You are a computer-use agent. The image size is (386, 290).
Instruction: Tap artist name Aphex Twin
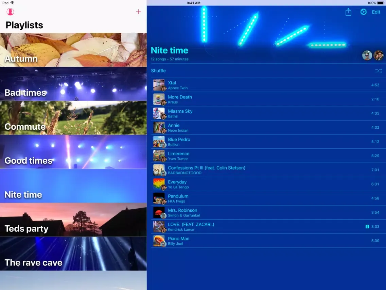point(178,88)
